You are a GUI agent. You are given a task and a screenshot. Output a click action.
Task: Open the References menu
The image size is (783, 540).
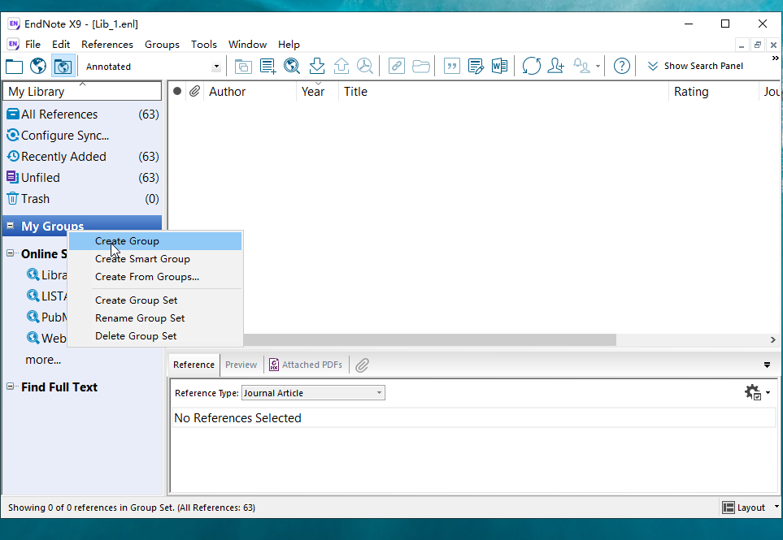click(x=107, y=45)
